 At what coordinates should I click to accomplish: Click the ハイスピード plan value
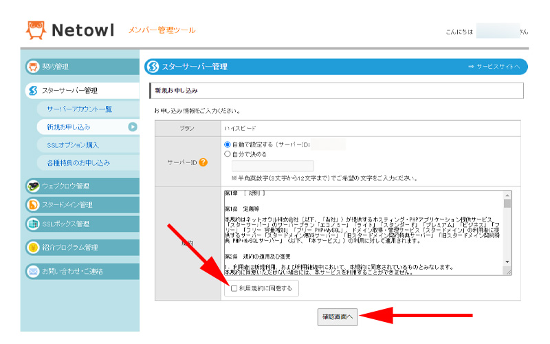tap(240, 128)
